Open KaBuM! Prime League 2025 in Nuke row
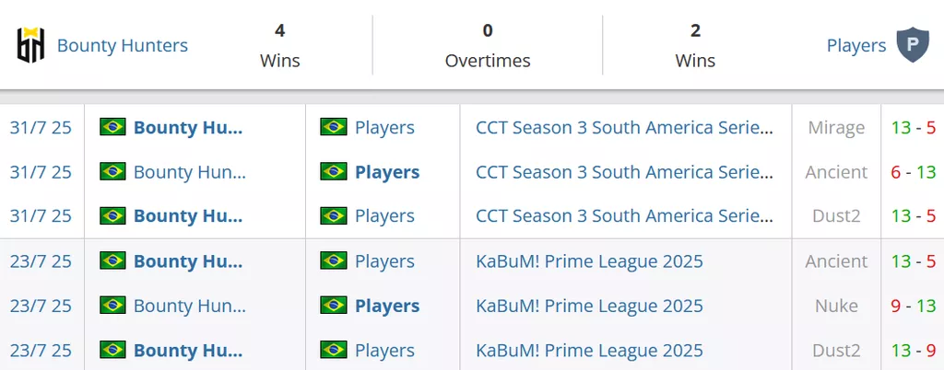Screen dimensions: 944x370 tap(589, 306)
